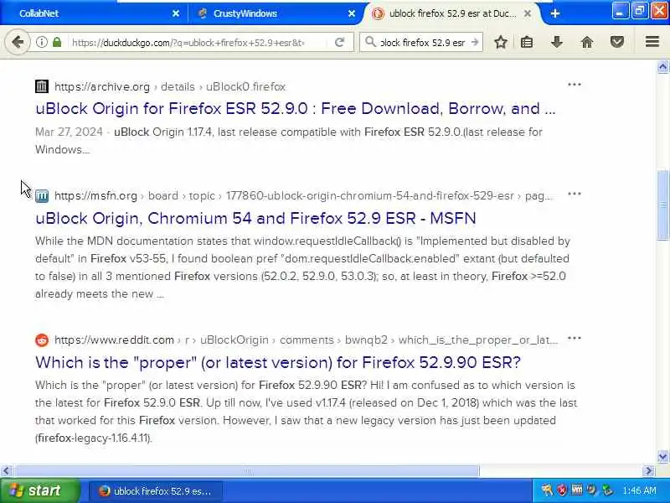Image resolution: width=670 pixels, height=503 pixels.
Task: Click the first system tray icon
Action: (x=547, y=490)
